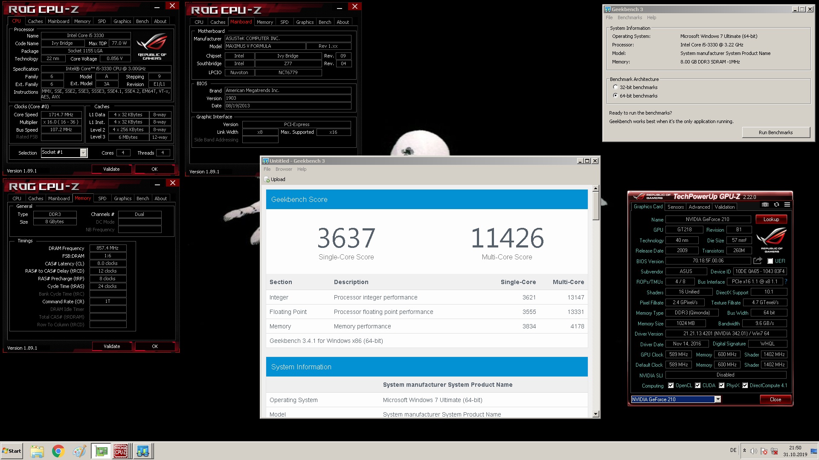Click the Lookup button in GPU-Z
Image resolution: width=819 pixels, height=460 pixels.
click(x=771, y=219)
